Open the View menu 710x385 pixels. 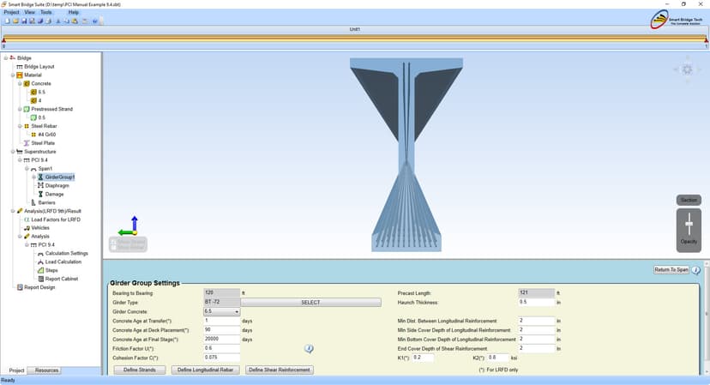[29, 12]
